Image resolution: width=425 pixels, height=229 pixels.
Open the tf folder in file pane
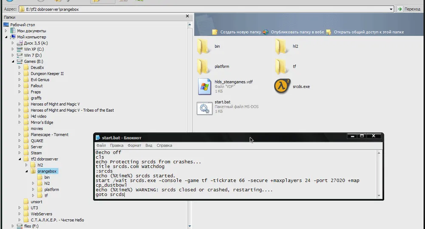(281, 66)
